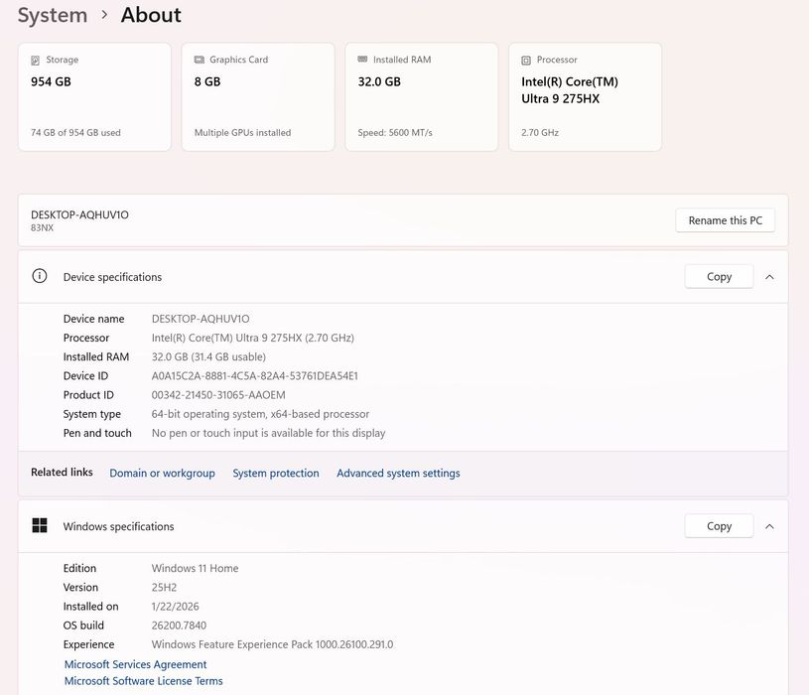This screenshot has width=809, height=695.
Task: Click the About page title
Action: click(x=151, y=15)
